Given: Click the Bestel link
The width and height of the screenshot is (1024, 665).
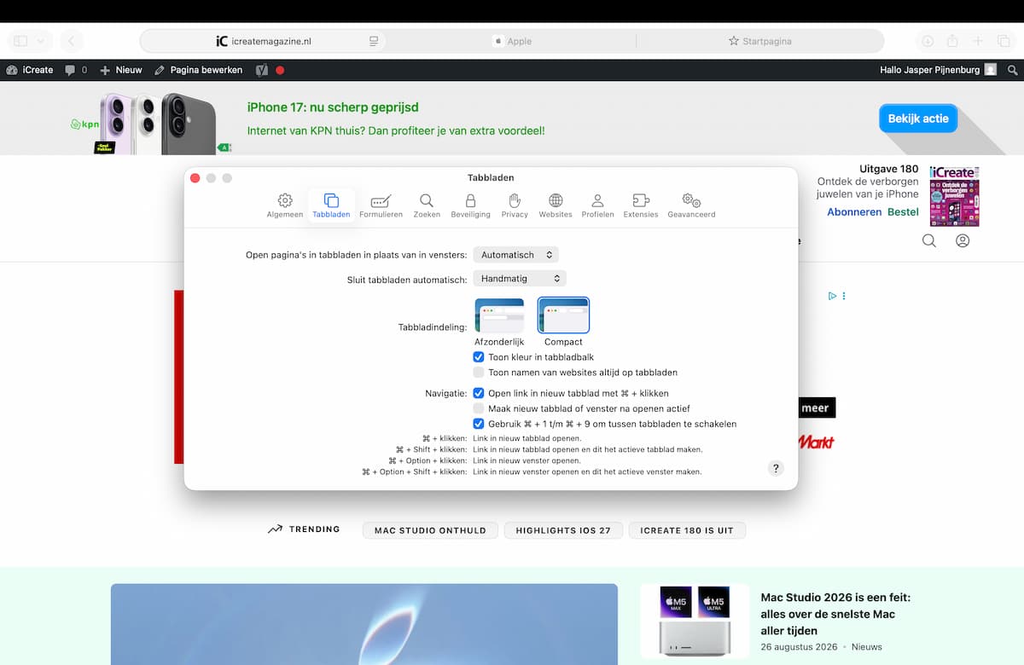Looking at the screenshot, I should (903, 211).
